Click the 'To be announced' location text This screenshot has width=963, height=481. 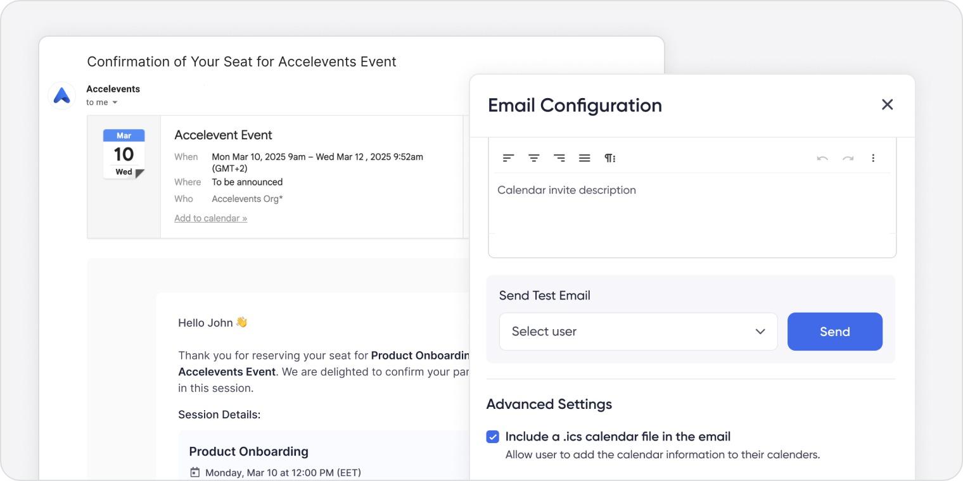coord(247,182)
